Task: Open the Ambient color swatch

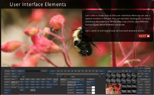Action: tap(93, 93)
